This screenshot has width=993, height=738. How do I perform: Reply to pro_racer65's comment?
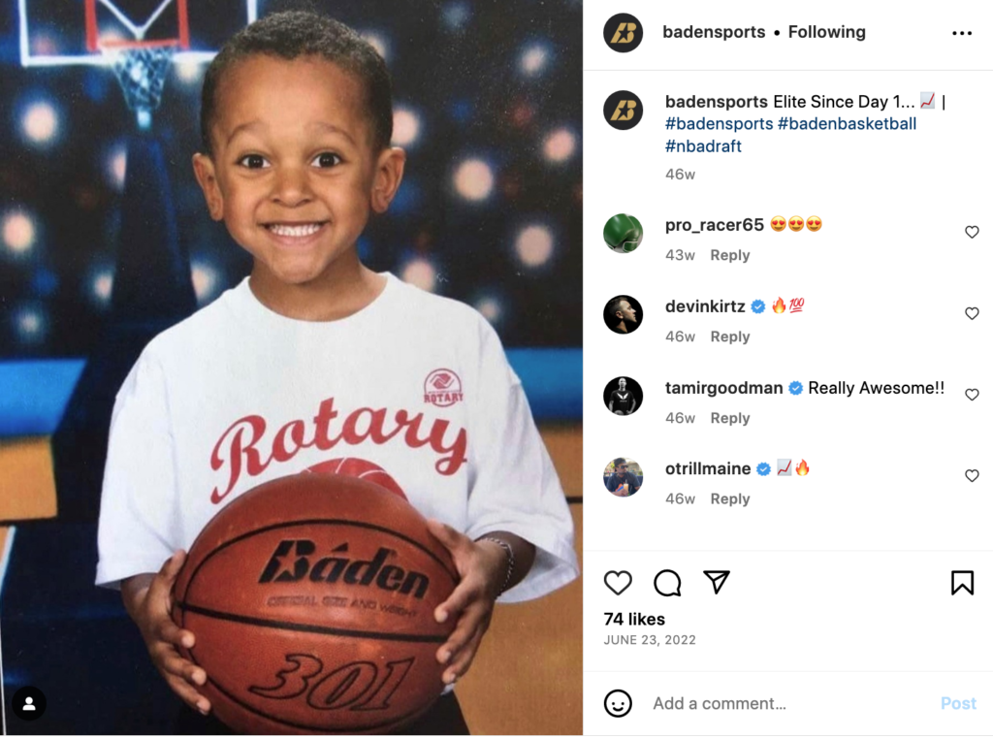[x=729, y=255]
